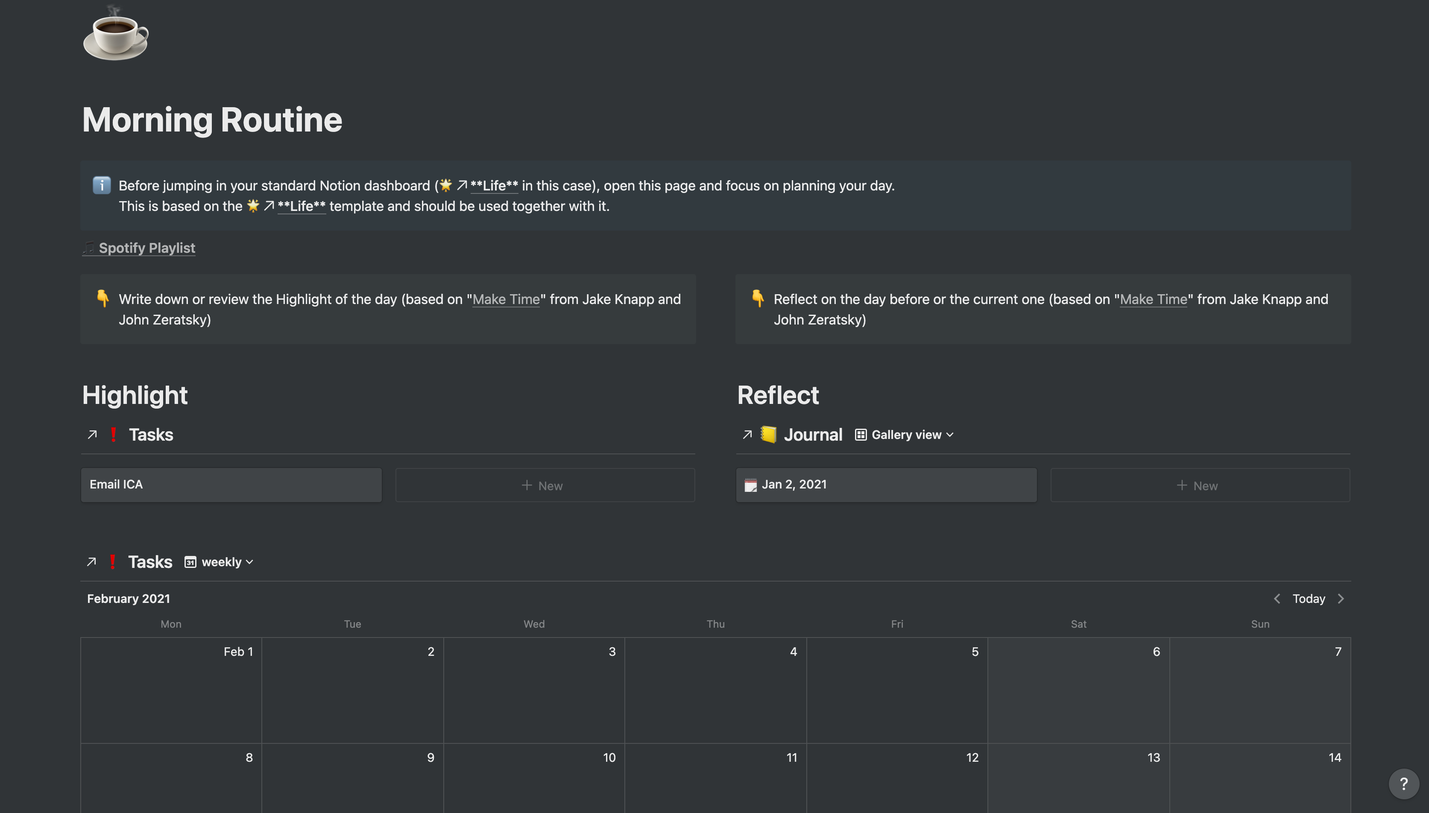Click the yellow Journal notebook icon

click(x=768, y=434)
